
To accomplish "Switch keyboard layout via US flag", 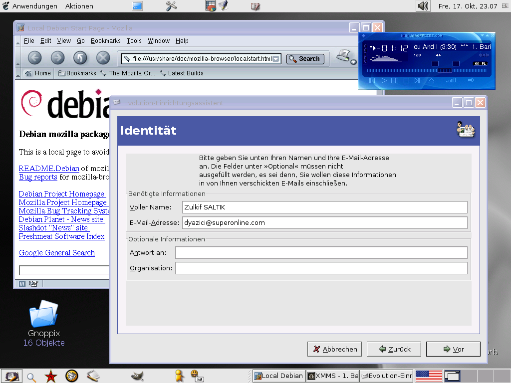I will coord(429,376).
